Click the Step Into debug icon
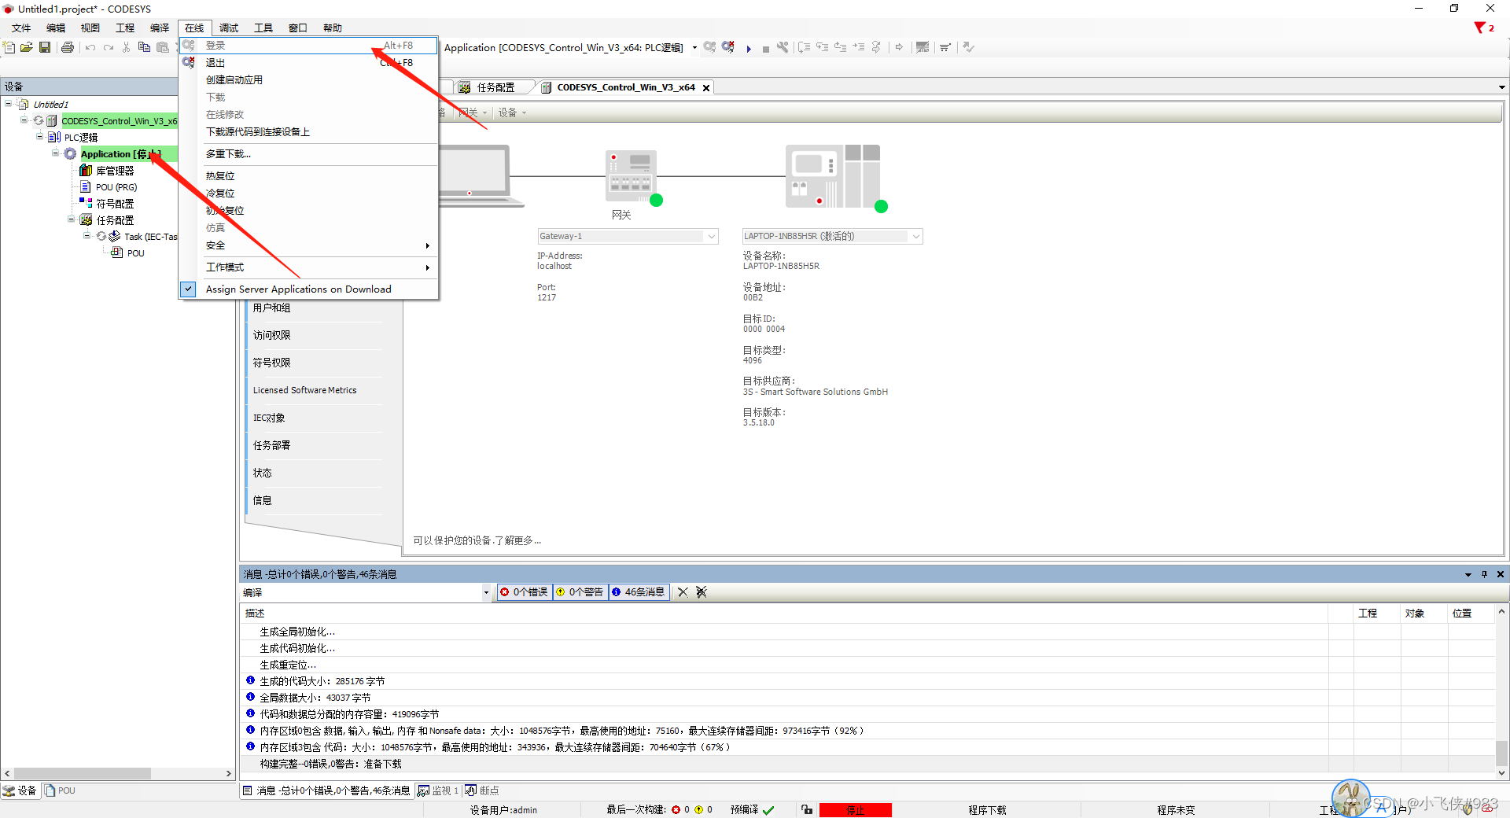This screenshot has height=818, width=1510. coord(822,47)
